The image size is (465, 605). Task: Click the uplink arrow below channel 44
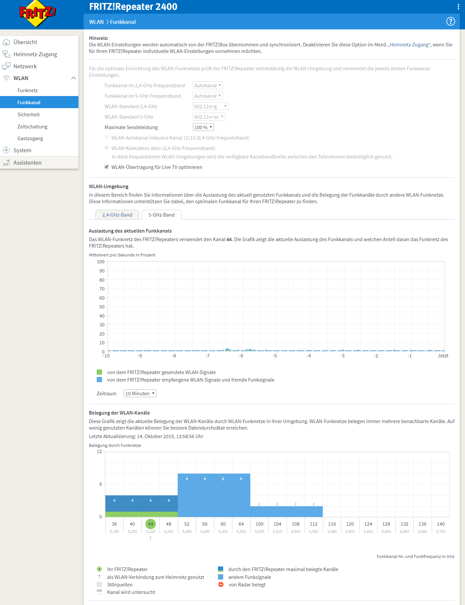[x=150, y=538]
